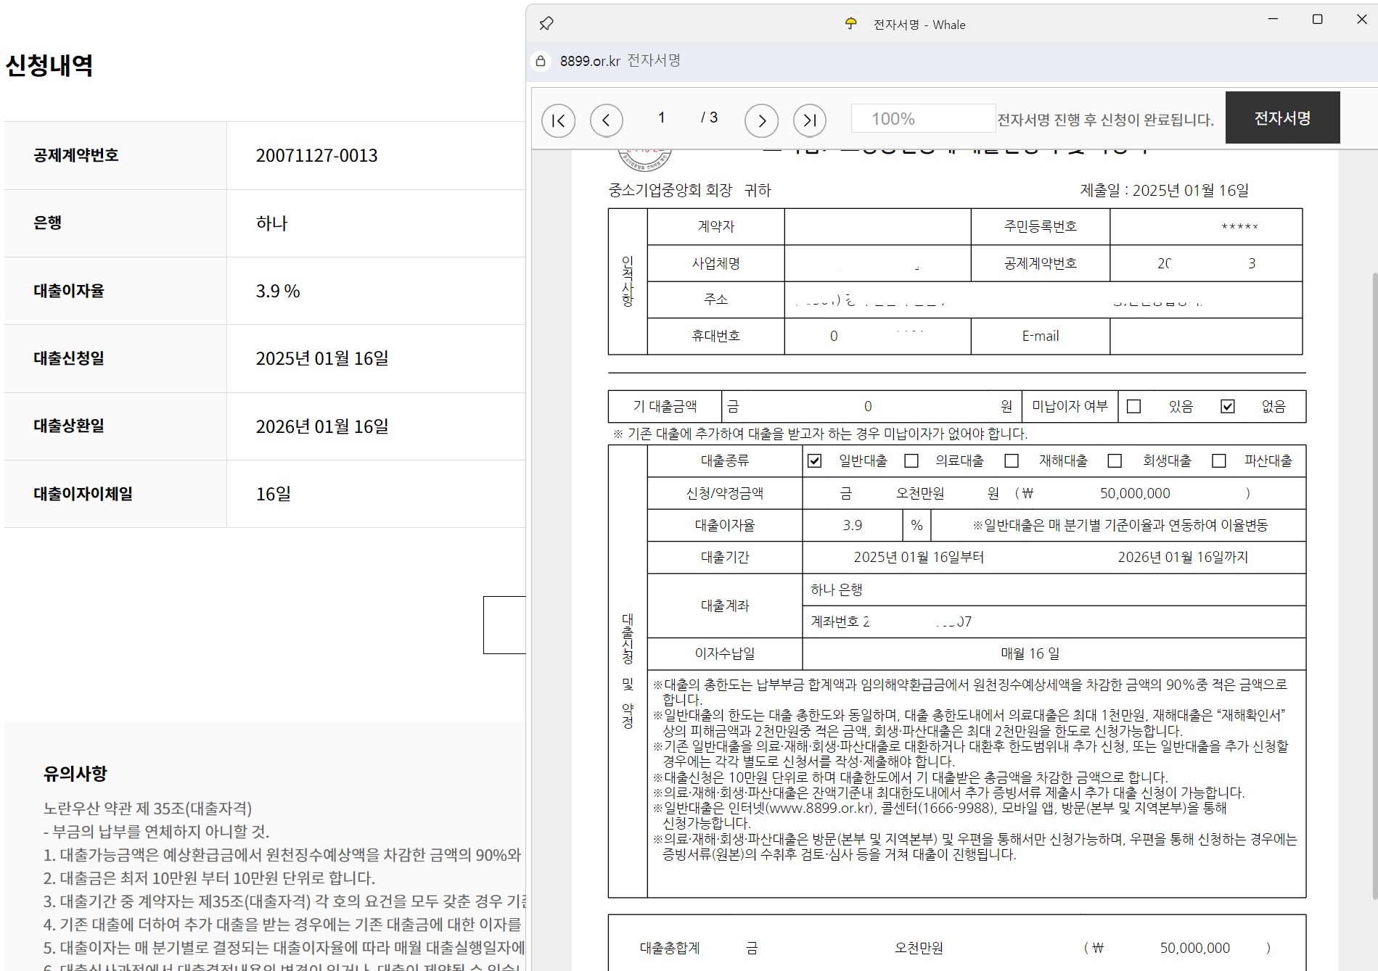Go to next page of the document
The image size is (1378, 971).
click(761, 120)
